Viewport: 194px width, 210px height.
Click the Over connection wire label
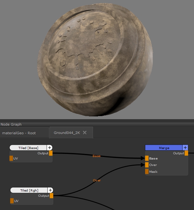point(97,180)
